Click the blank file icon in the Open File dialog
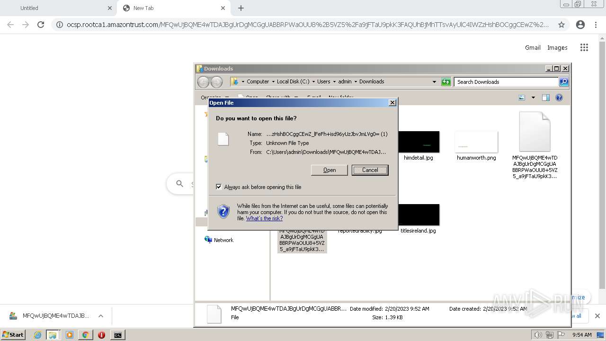606x341 pixels. point(223,139)
